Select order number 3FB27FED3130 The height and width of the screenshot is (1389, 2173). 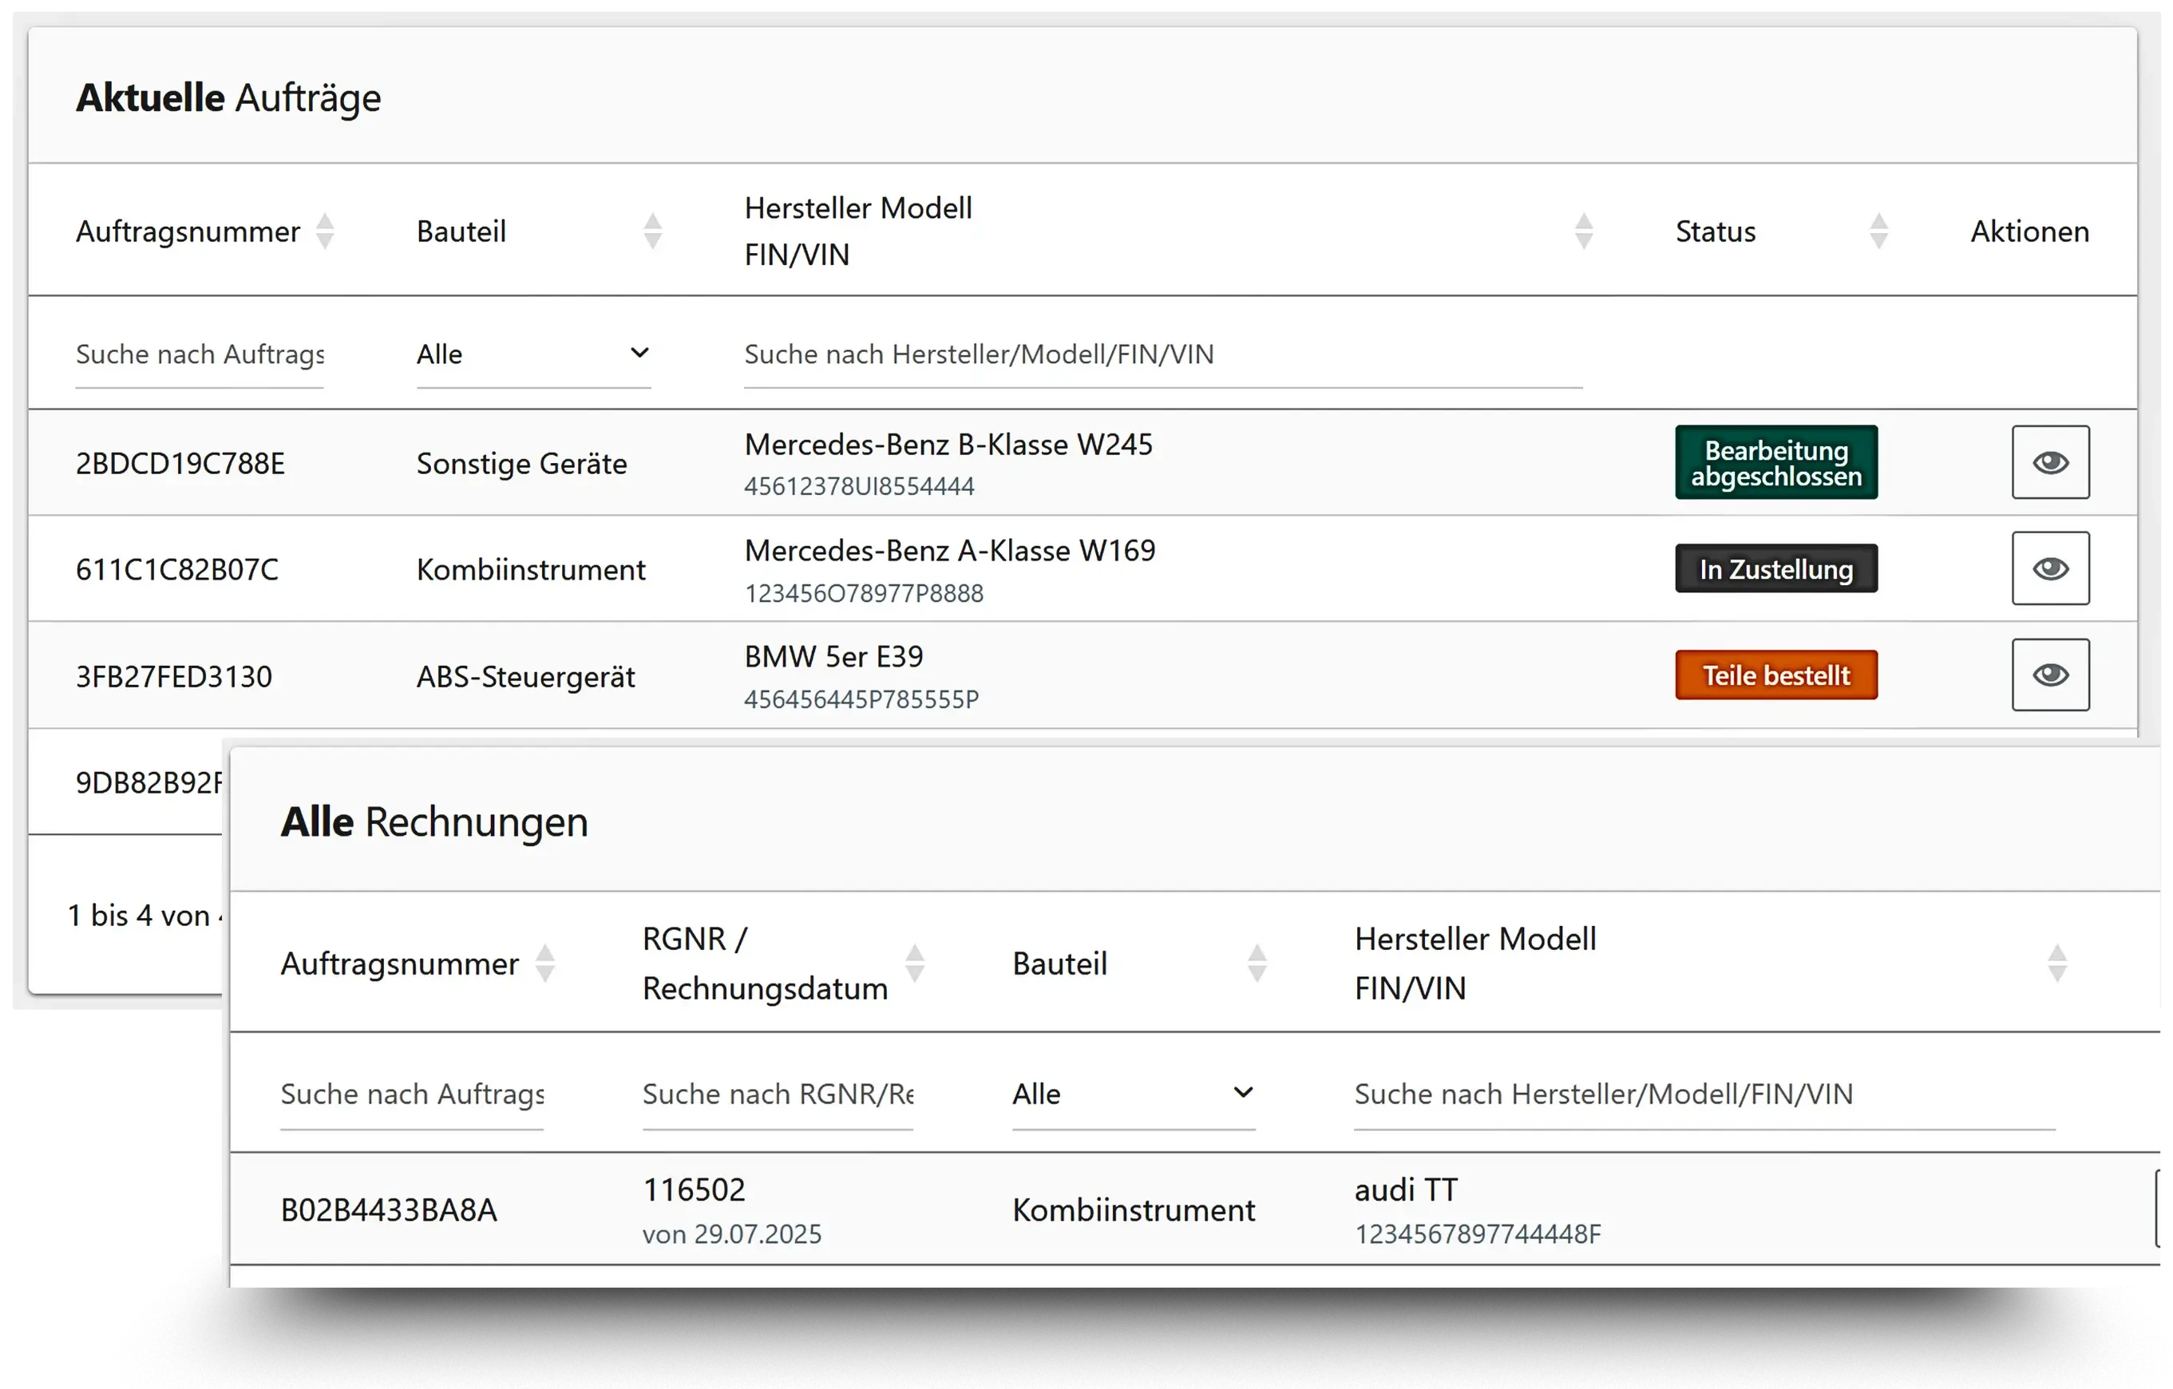(174, 676)
